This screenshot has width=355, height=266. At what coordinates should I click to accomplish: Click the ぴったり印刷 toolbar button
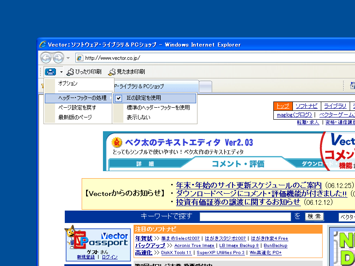[84, 72]
